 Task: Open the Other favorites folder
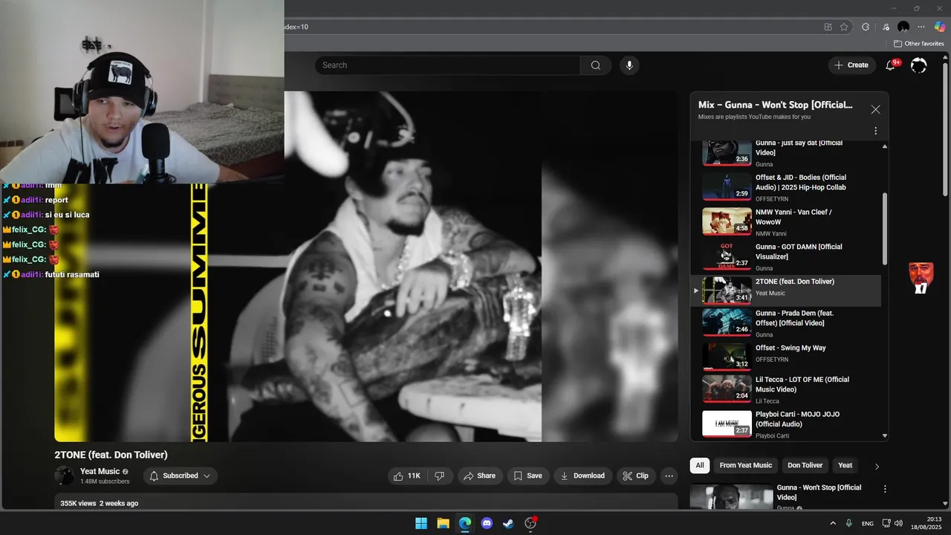tap(918, 44)
